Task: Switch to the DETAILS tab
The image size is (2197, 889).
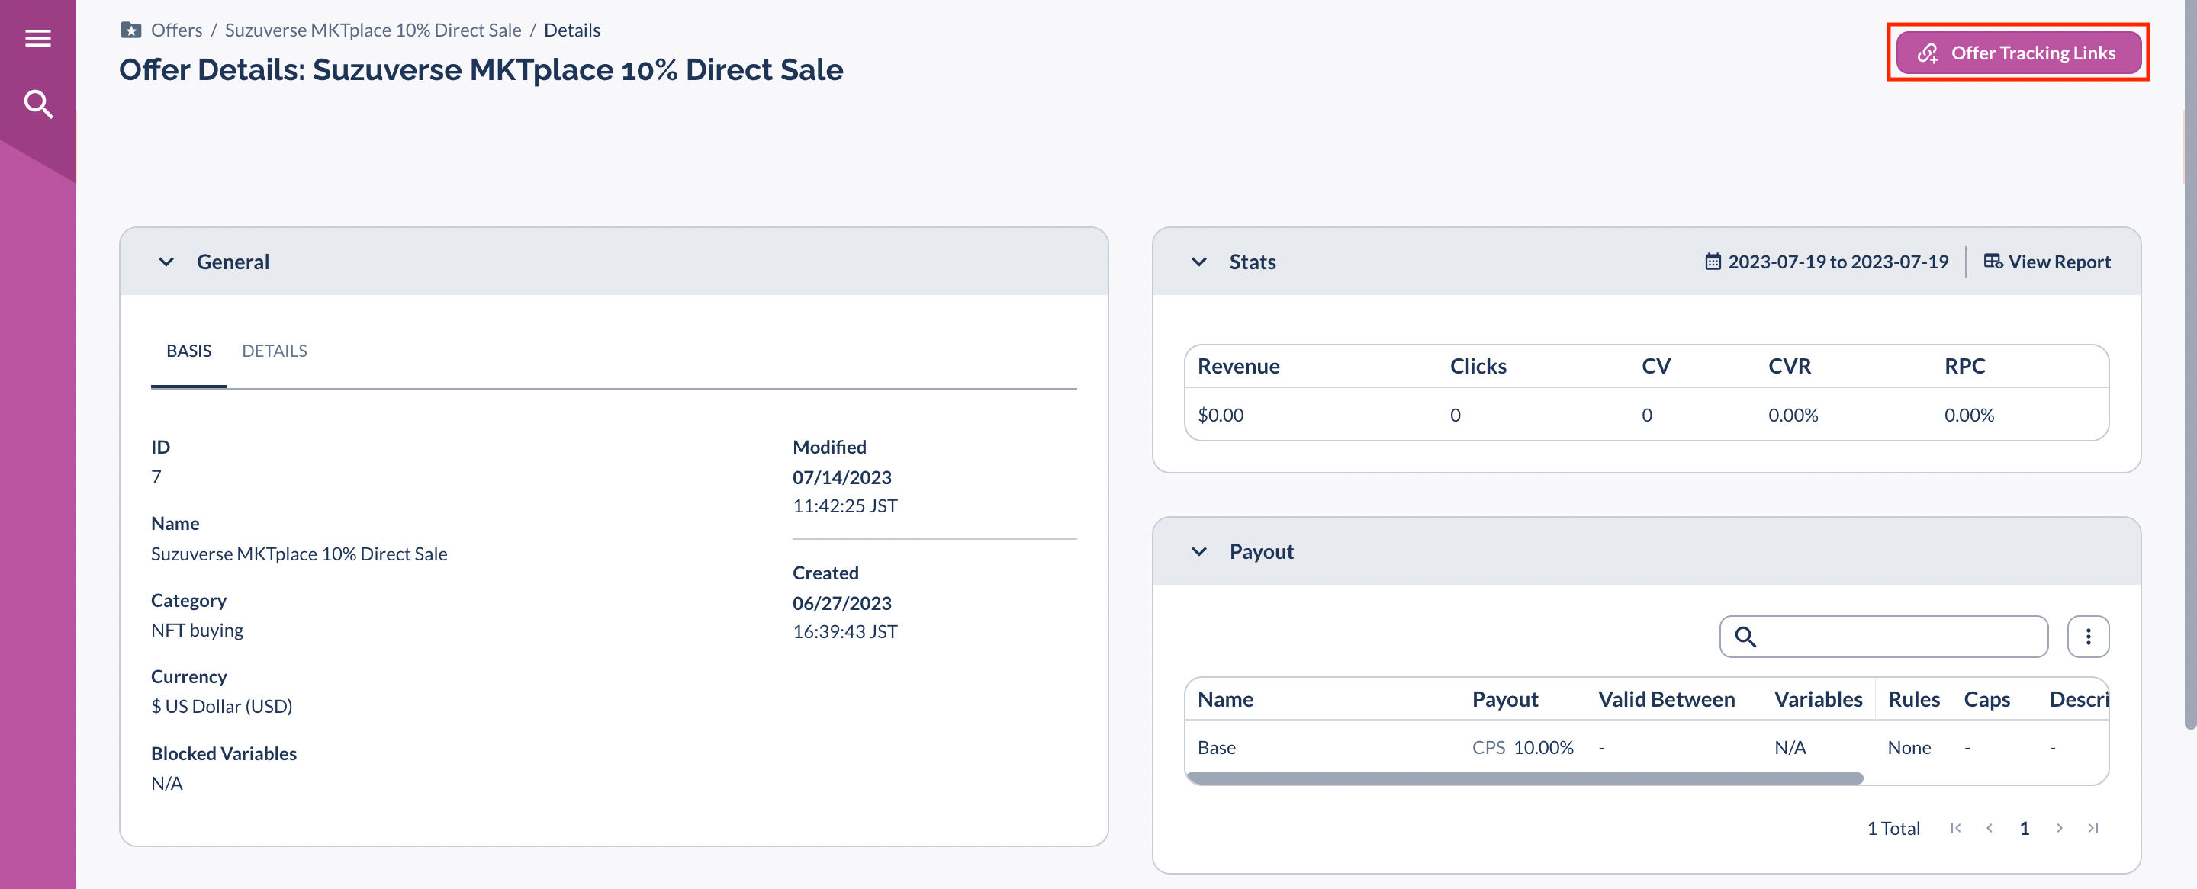Action: (274, 351)
